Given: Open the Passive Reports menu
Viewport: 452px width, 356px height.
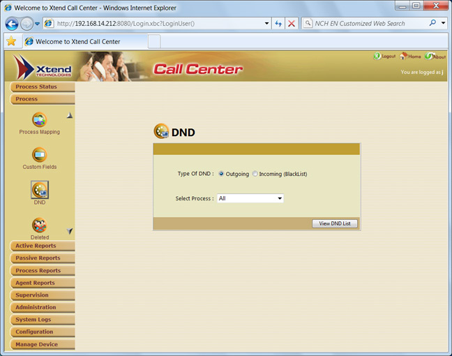Looking at the screenshot, I should (43, 258).
